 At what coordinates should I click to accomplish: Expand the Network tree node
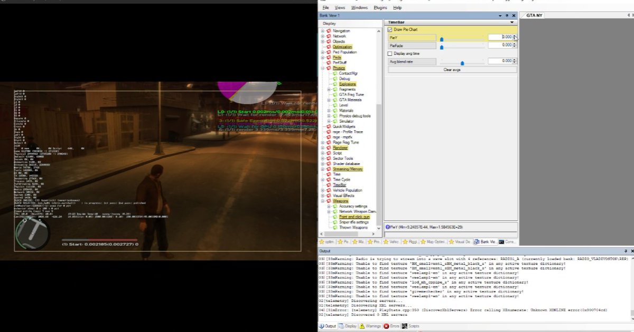323,36
